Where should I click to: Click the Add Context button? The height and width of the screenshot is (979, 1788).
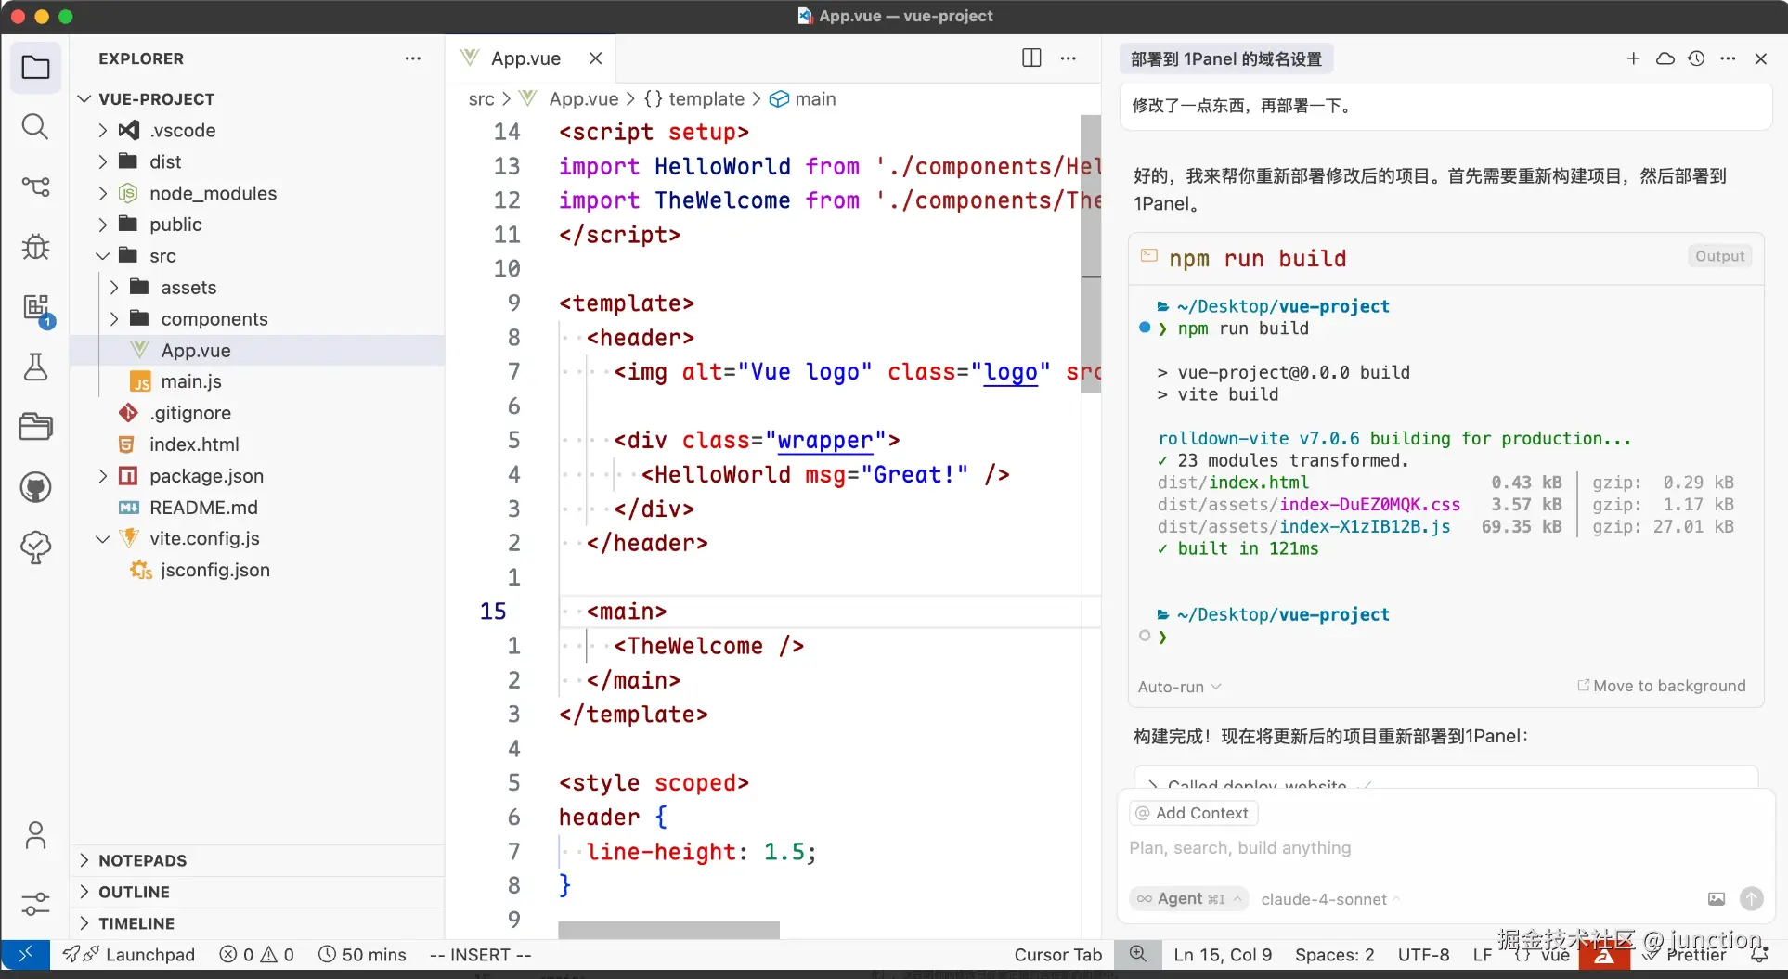pyautogui.click(x=1193, y=813)
